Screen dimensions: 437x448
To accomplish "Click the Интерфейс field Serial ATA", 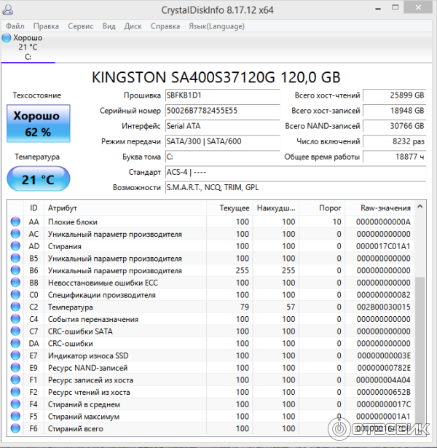I will click(x=222, y=126).
